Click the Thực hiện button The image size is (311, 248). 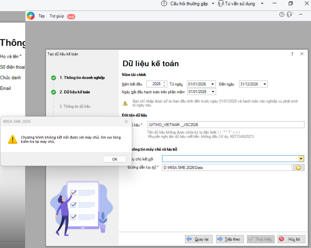[261, 239]
